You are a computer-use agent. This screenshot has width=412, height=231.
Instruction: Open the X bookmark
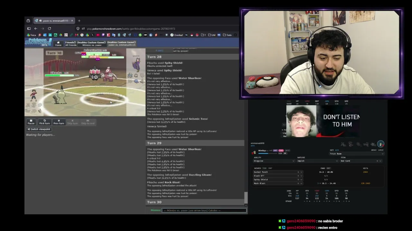coord(92,35)
